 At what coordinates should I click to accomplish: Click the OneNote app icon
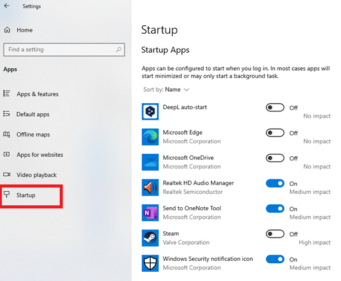click(150, 213)
